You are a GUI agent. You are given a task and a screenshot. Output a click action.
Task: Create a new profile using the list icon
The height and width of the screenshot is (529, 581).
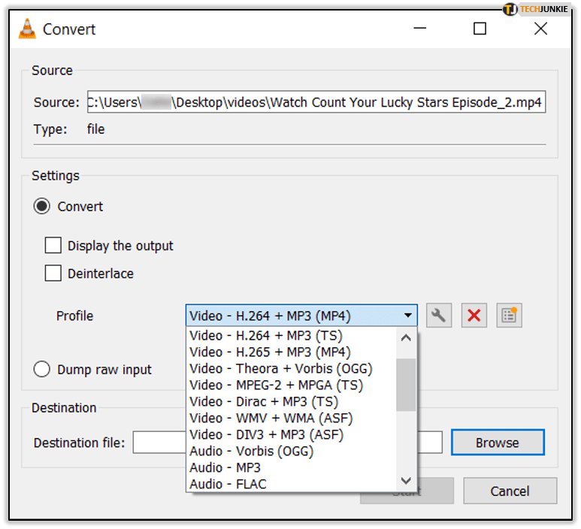point(509,316)
